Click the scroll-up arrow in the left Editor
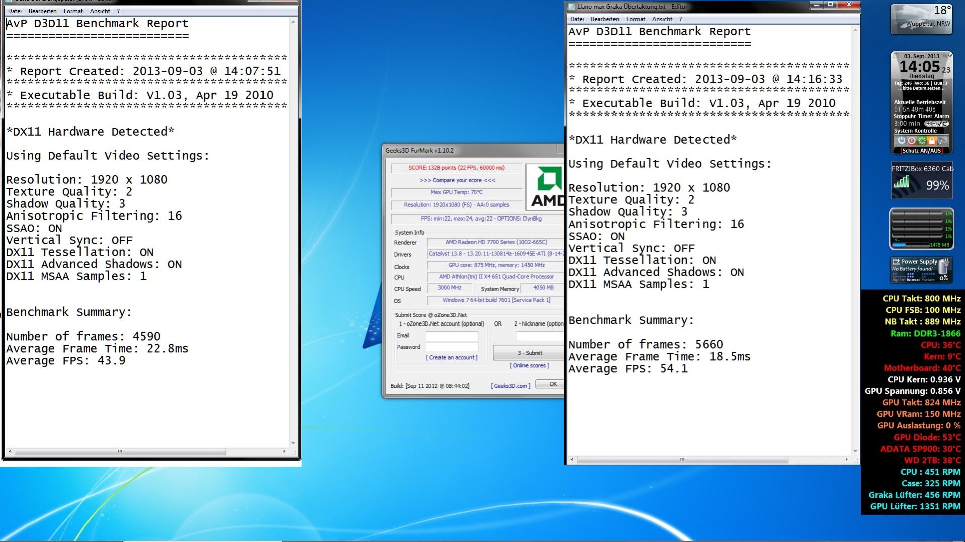 click(293, 22)
